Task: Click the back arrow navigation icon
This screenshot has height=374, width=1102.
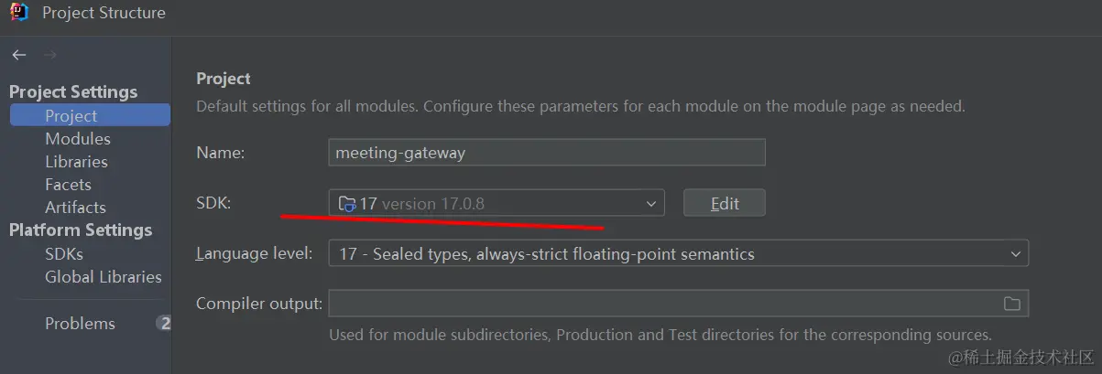Action: [x=18, y=56]
